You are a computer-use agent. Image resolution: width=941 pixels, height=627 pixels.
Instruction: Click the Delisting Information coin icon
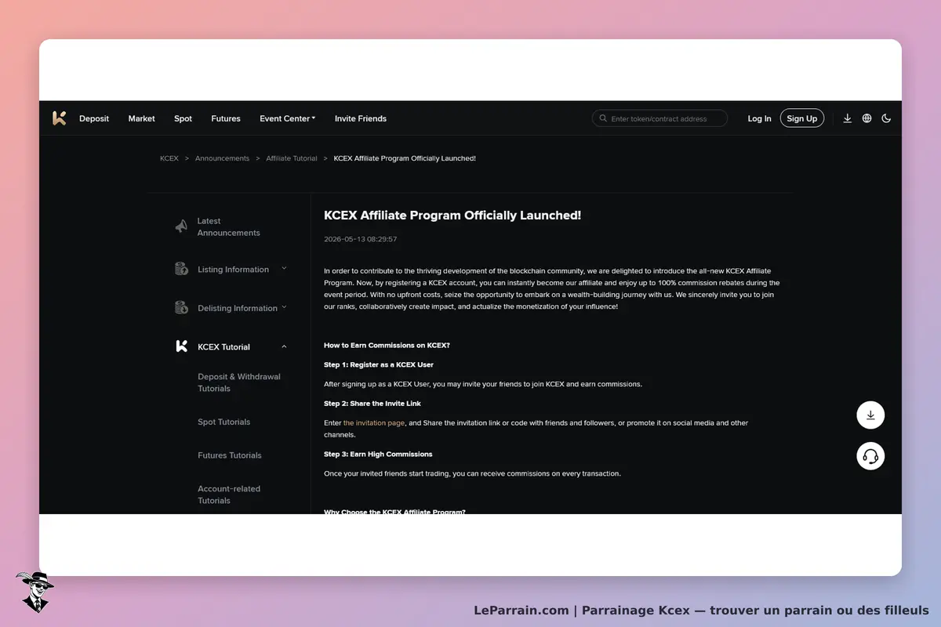click(181, 307)
